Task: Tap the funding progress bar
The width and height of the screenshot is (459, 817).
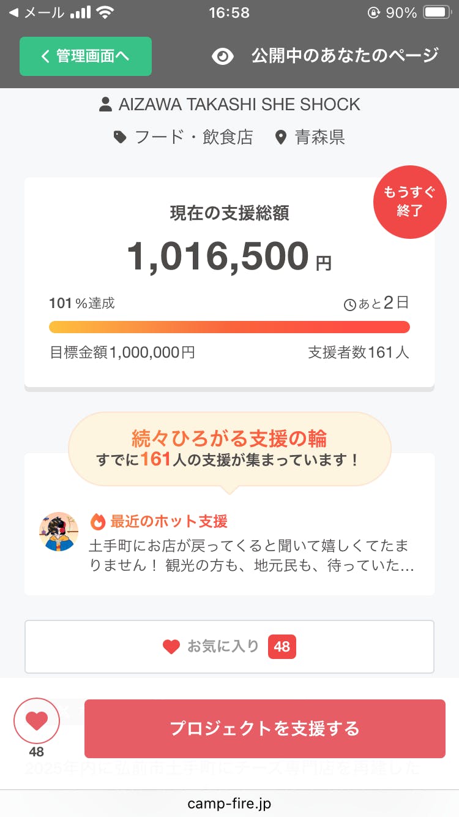Action: [x=229, y=327]
